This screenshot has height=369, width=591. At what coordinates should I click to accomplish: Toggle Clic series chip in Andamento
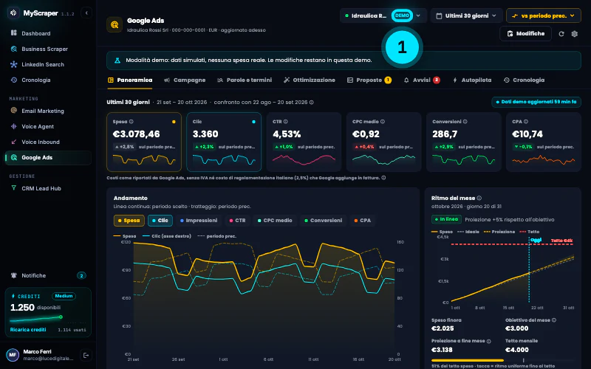[160, 221]
